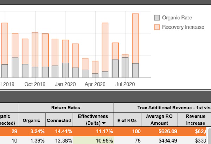Viewport: 211px width, 144px height.
Task: Click the Organic Rate bar for July 2020
Action: [x=125, y=67]
